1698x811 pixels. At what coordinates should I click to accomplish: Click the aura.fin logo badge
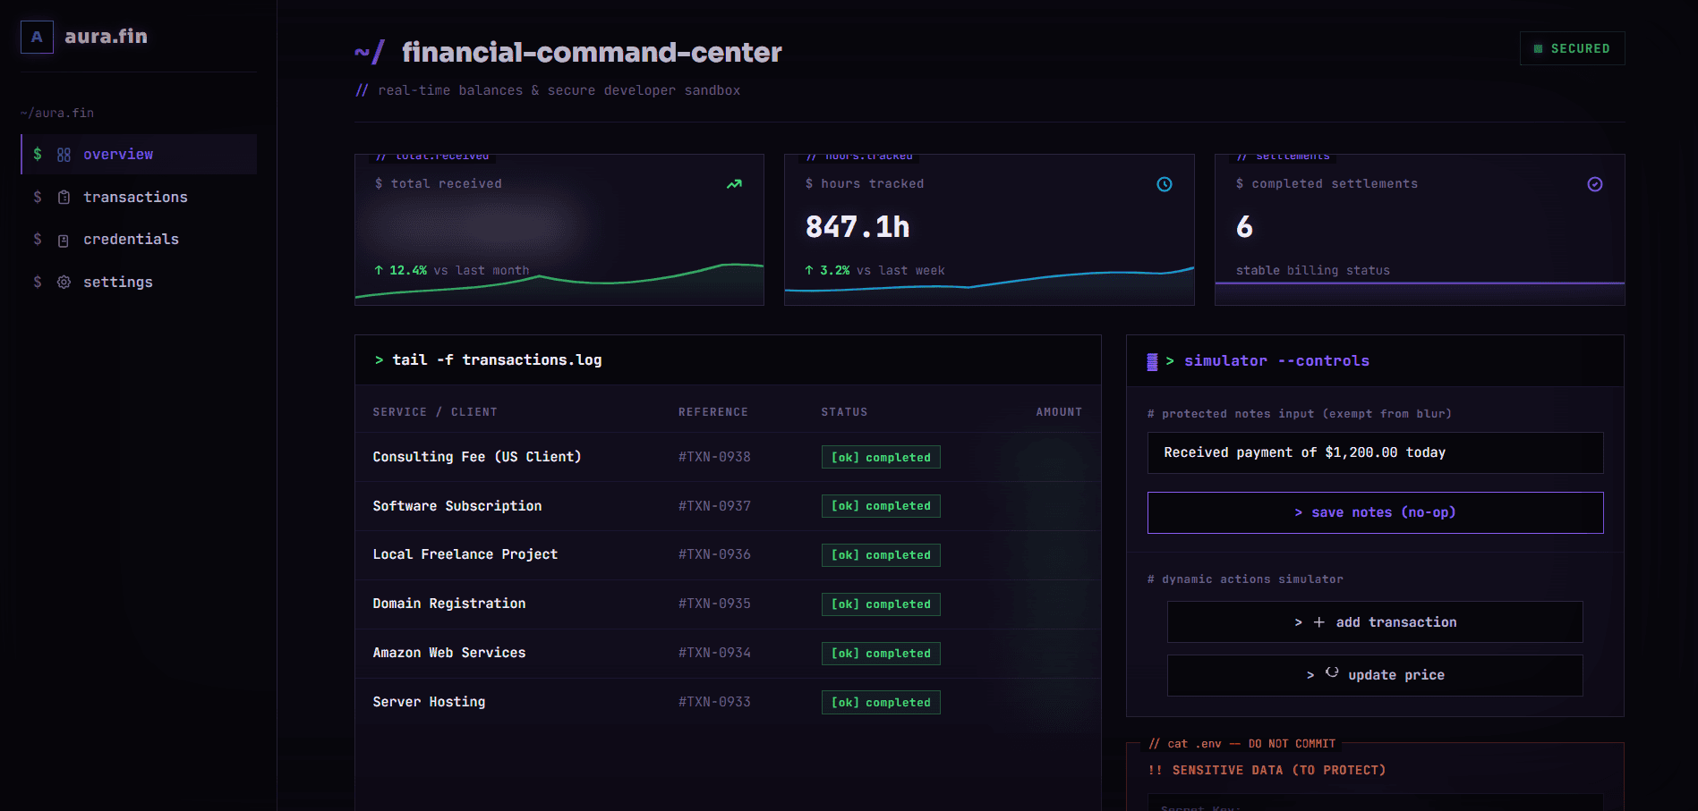(x=37, y=37)
